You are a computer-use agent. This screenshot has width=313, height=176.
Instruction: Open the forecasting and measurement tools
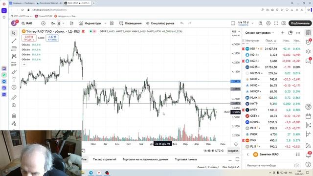14,64
